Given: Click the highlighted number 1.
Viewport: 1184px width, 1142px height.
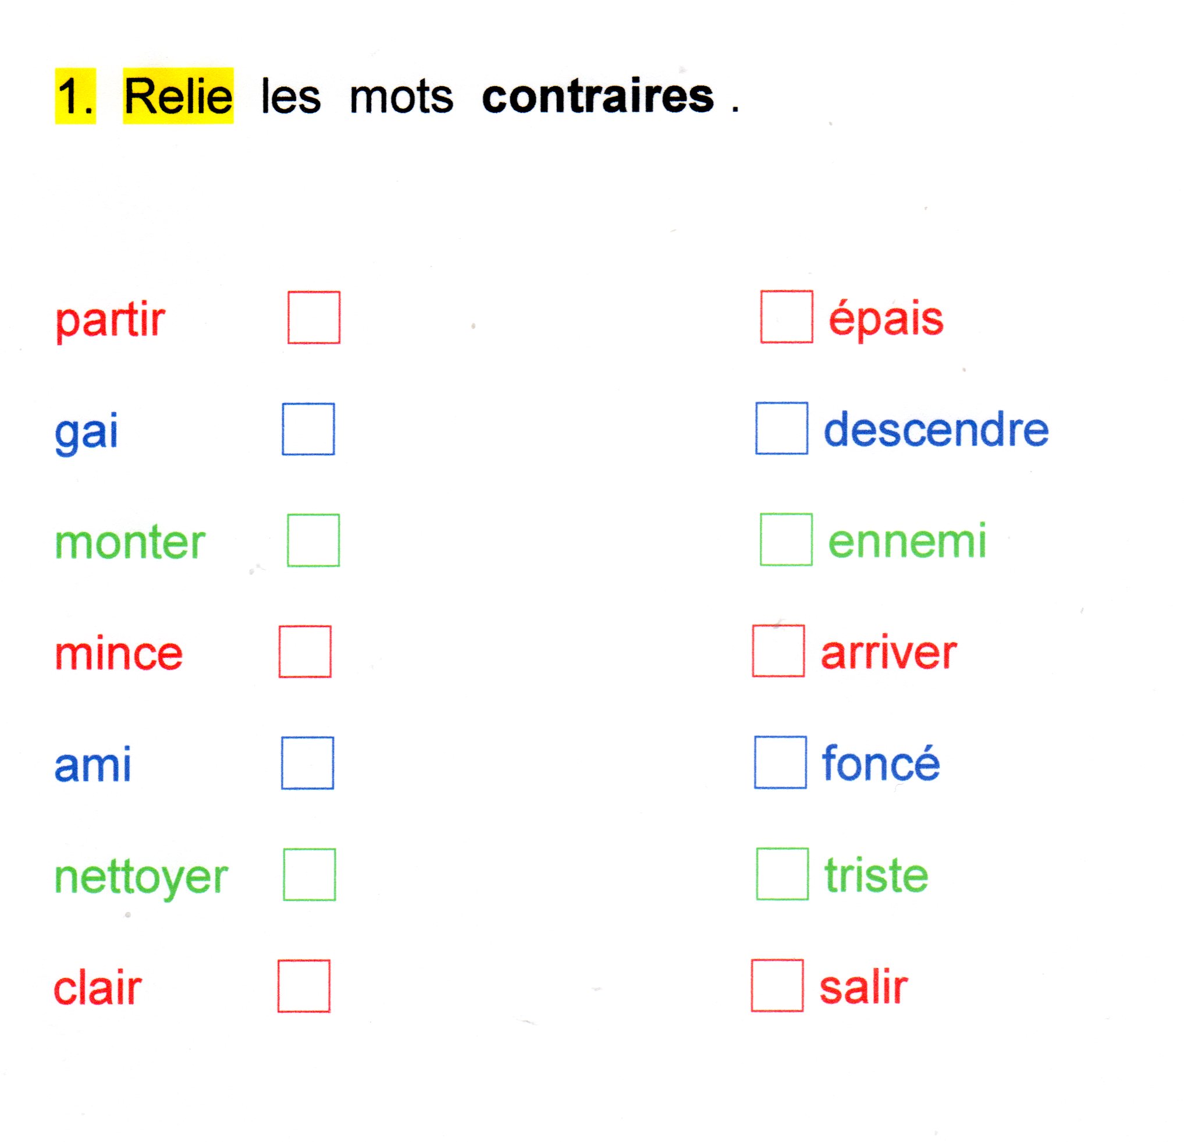Looking at the screenshot, I should pyautogui.click(x=75, y=96).
